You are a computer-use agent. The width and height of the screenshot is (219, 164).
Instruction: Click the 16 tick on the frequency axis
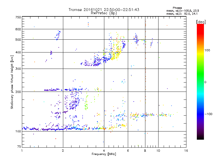click(x=186, y=151)
